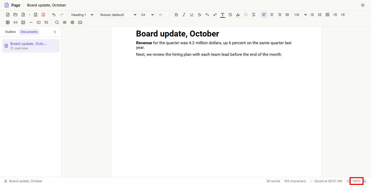Insert an image
This screenshot has width=371, height=185.
[23, 22]
